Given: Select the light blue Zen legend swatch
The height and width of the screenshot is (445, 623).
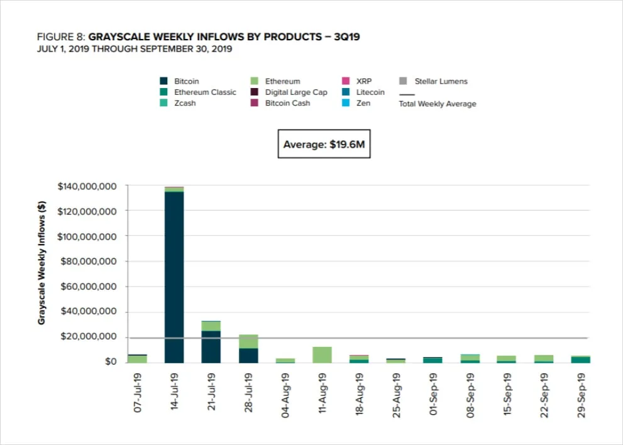Looking at the screenshot, I should coord(346,103).
